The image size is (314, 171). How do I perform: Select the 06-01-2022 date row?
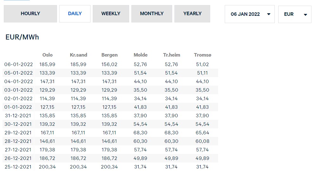18,64
